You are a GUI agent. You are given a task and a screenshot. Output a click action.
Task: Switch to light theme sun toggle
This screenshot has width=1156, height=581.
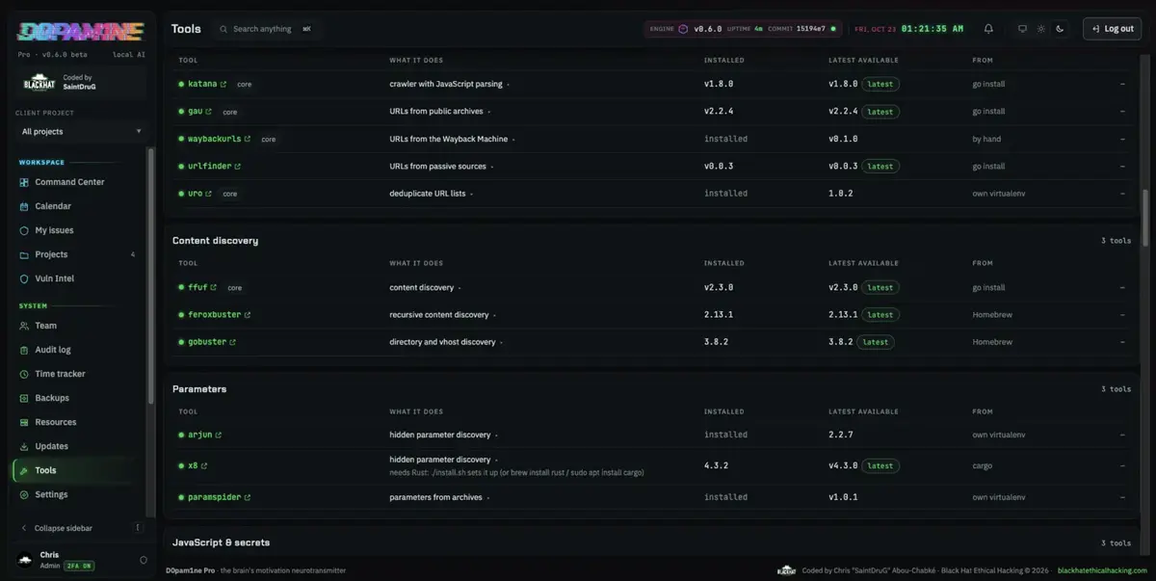(x=1040, y=29)
